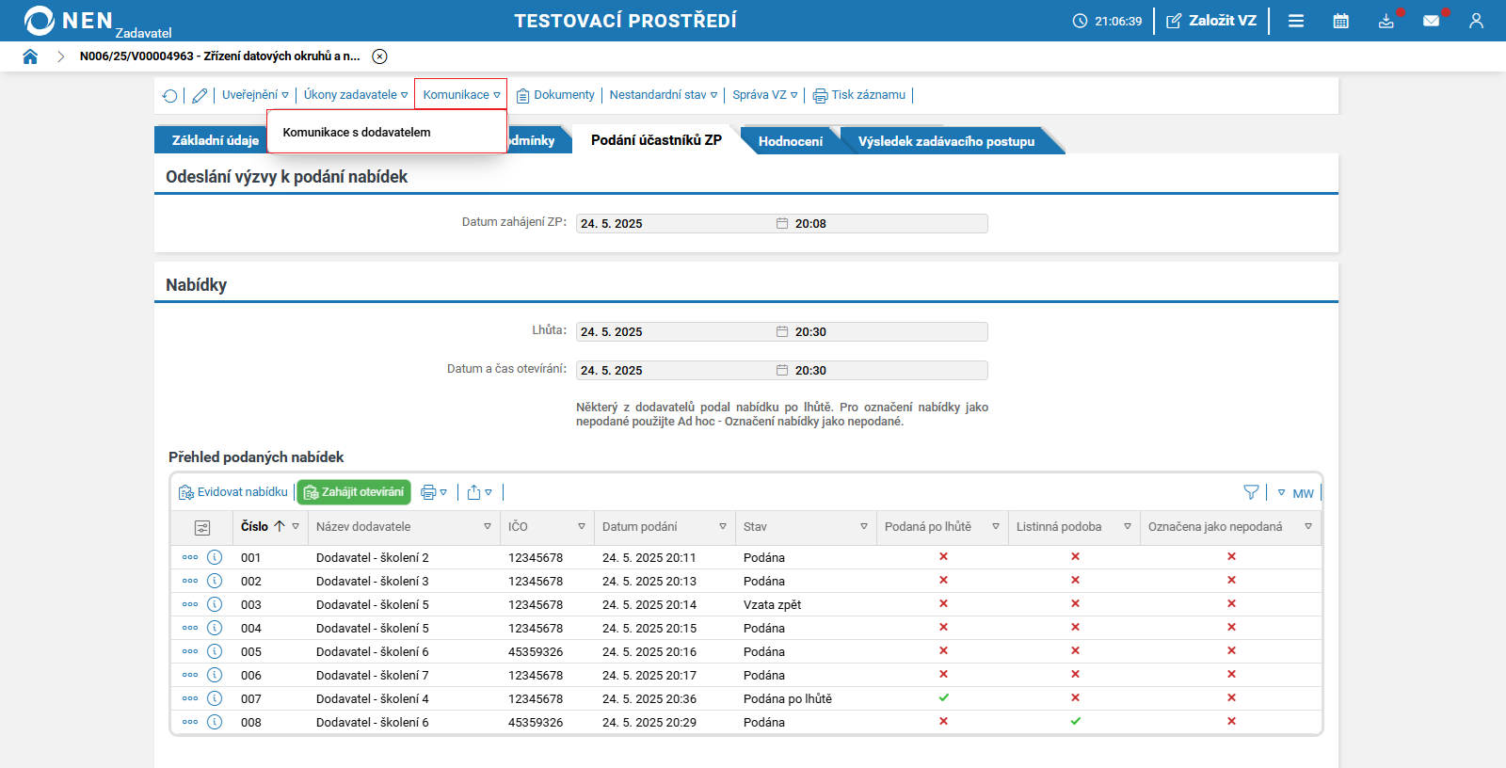Open info icon for offer 003

click(x=215, y=604)
